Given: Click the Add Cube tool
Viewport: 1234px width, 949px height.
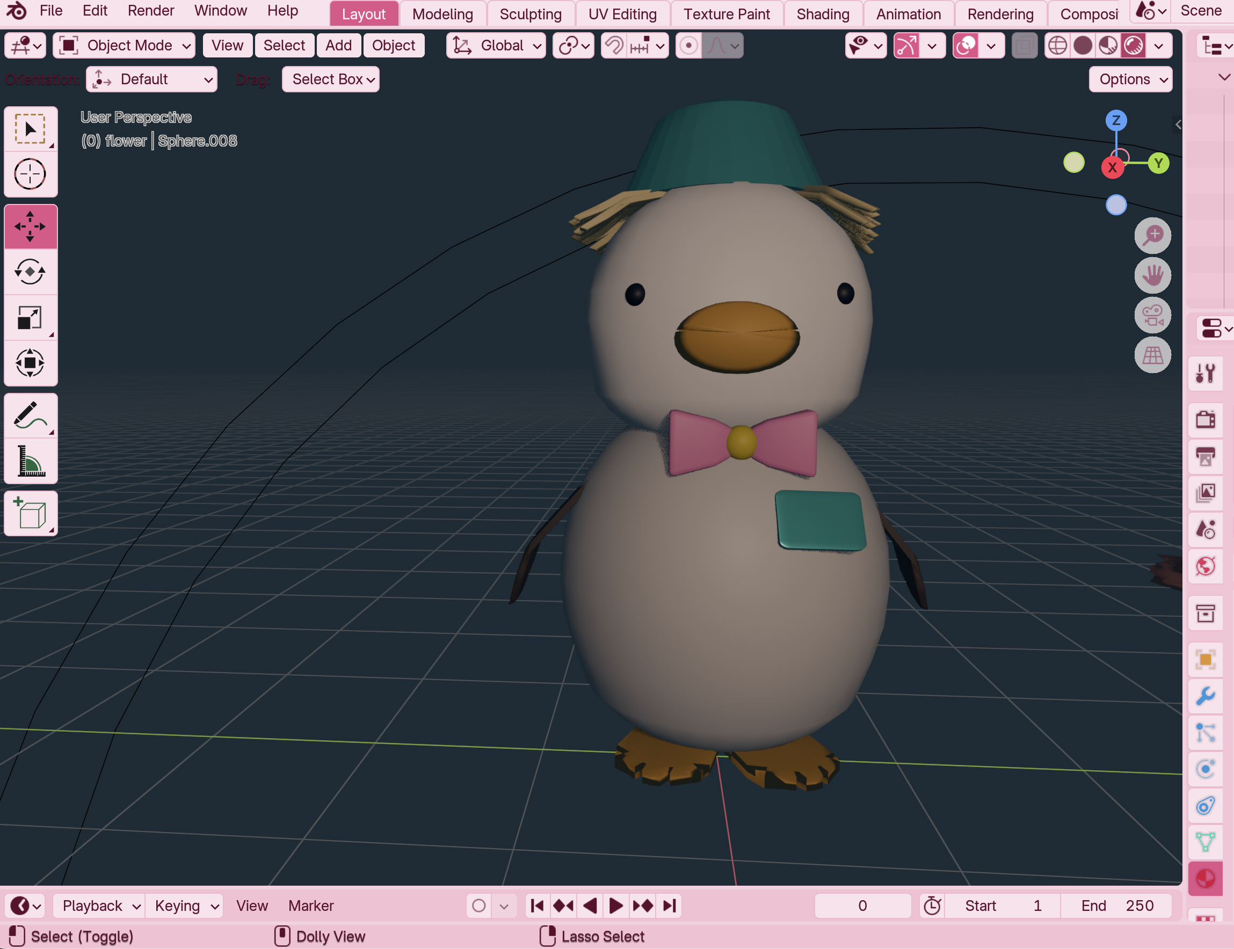Looking at the screenshot, I should 30,514.
